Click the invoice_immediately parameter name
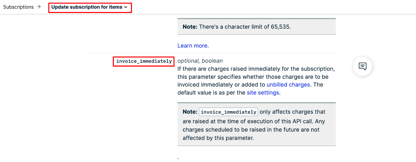Image resolution: width=416 pixels, height=162 pixels. point(144,61)
